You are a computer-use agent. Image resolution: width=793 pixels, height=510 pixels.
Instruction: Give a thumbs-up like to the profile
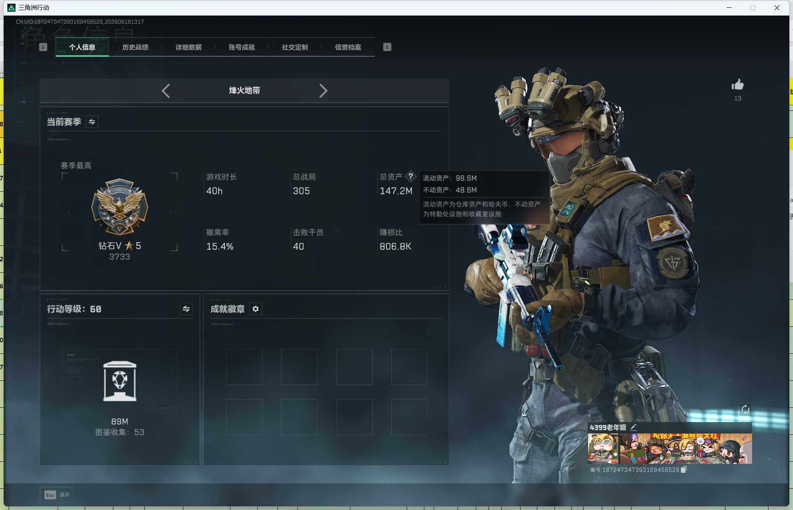(738, 85)
